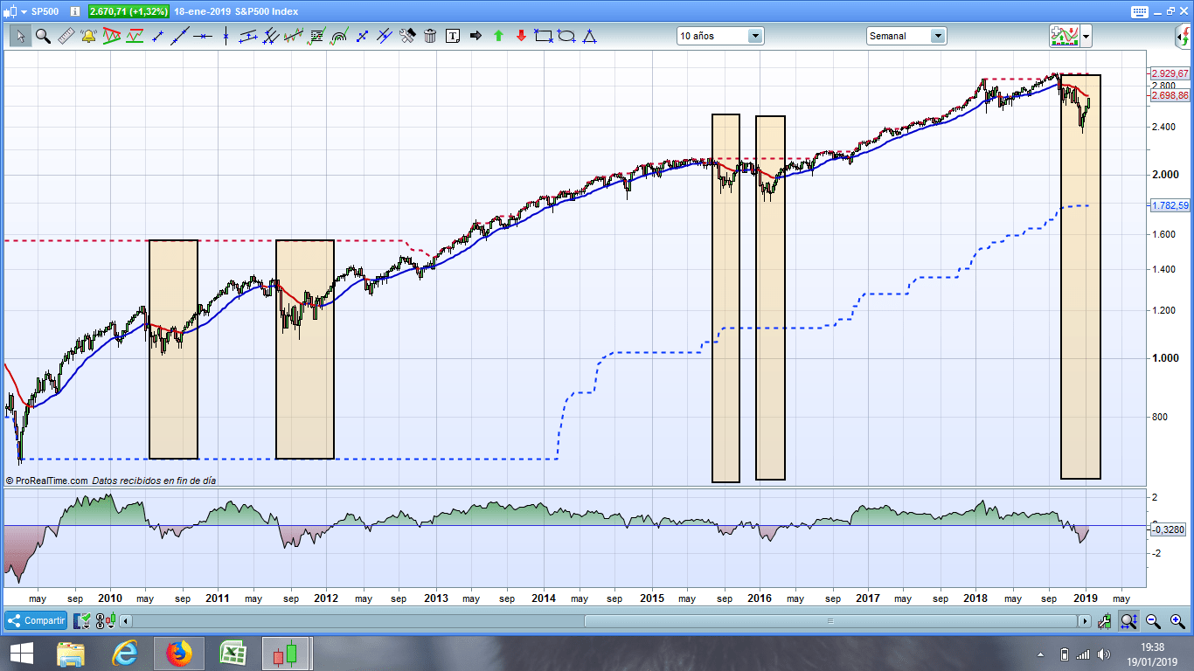1194x671 pixels.
Task: Activate the magnifying glass zoom tool
Action: tap(43, 36)
